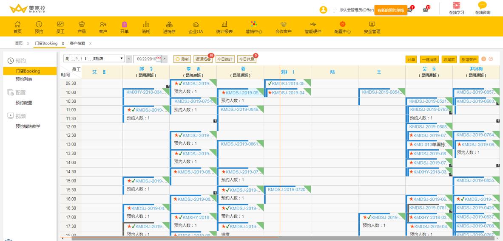Viewport: 503px width, 241px height.
Task: Click the 新增客户 button
Action: [x=469, y=59]
